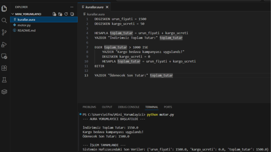Click line number 13 in gutter

tap(86, 75)
